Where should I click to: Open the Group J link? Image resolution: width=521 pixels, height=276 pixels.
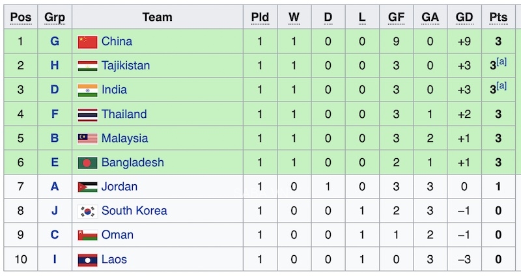click(55, 211)
